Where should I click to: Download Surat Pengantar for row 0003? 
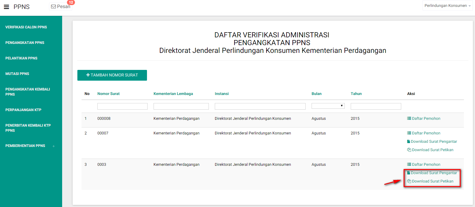[x=434, y=173]
